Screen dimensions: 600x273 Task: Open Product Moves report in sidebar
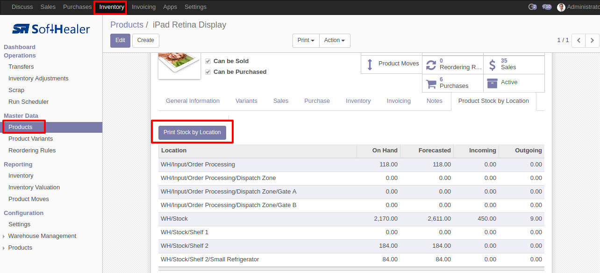click(29, 199)
